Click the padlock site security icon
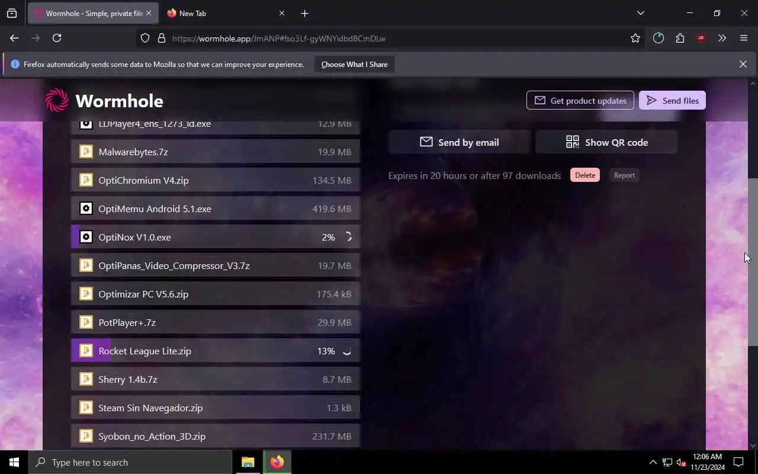Image resolution: width=758 pixels, height=474 pixels. coord(161,38)
